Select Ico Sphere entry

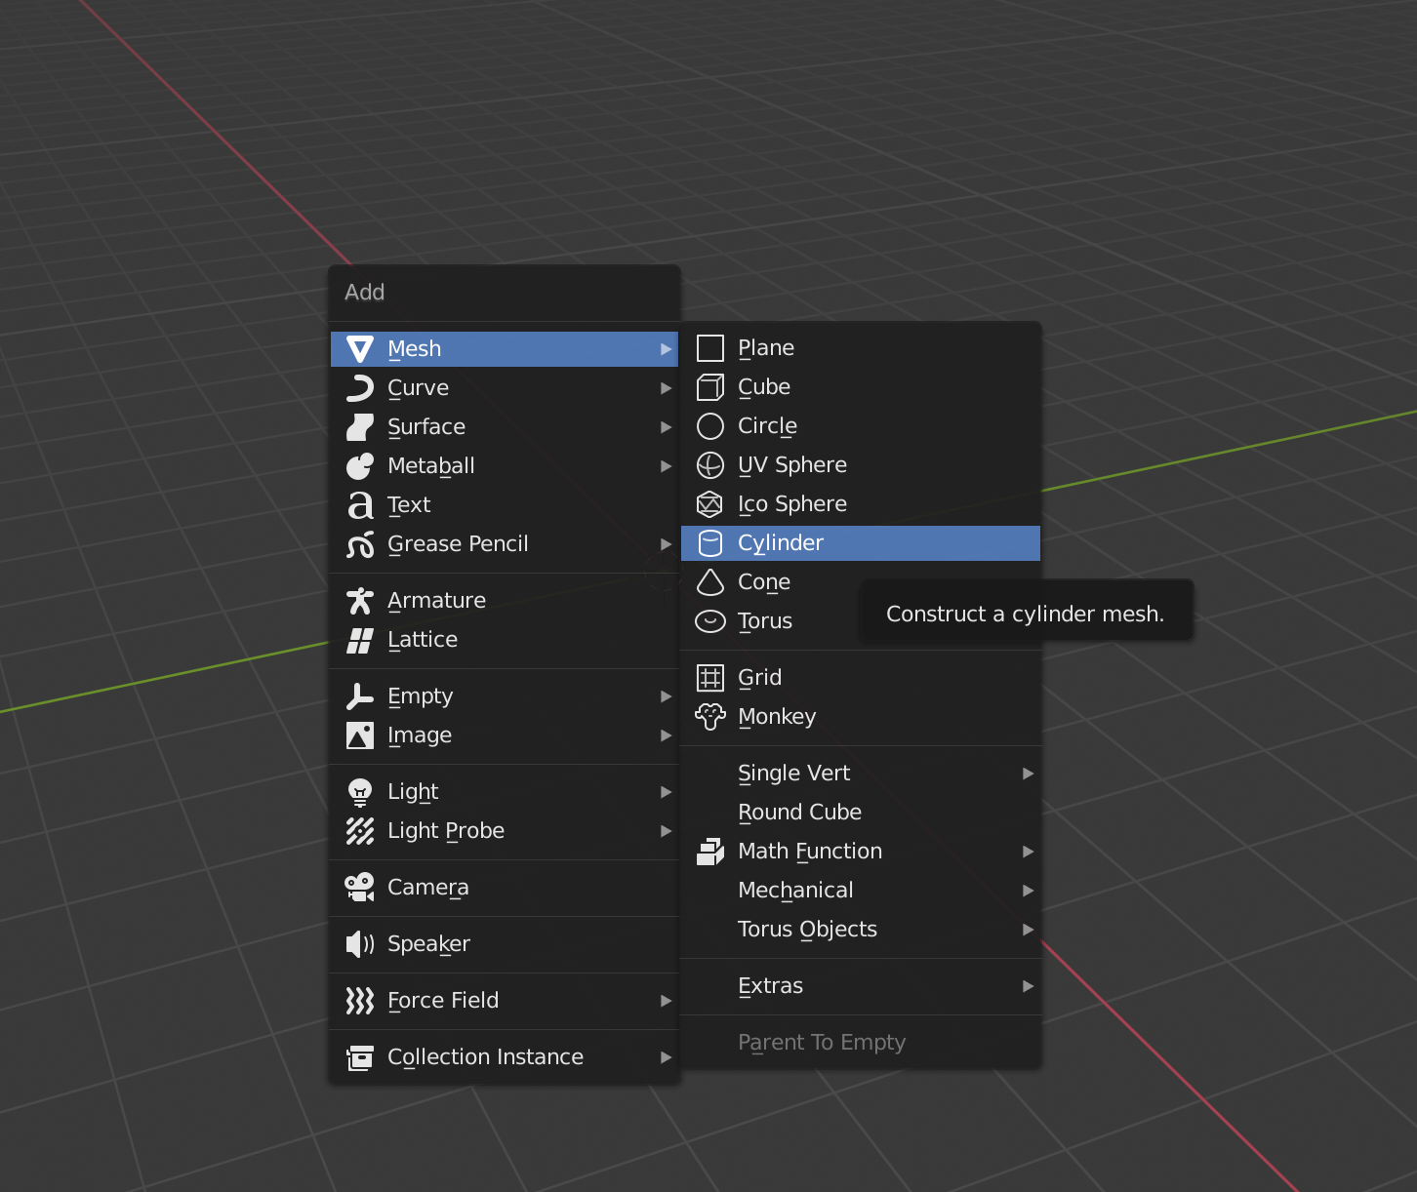(x=861, y=504)
